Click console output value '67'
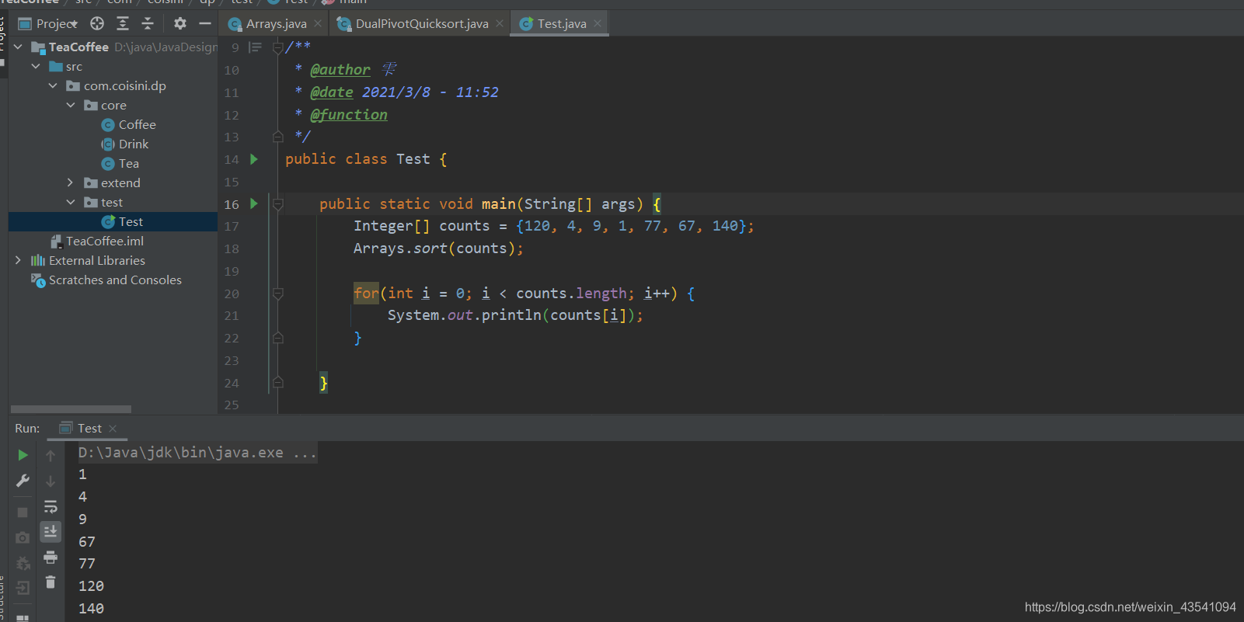 coord(87,542)
